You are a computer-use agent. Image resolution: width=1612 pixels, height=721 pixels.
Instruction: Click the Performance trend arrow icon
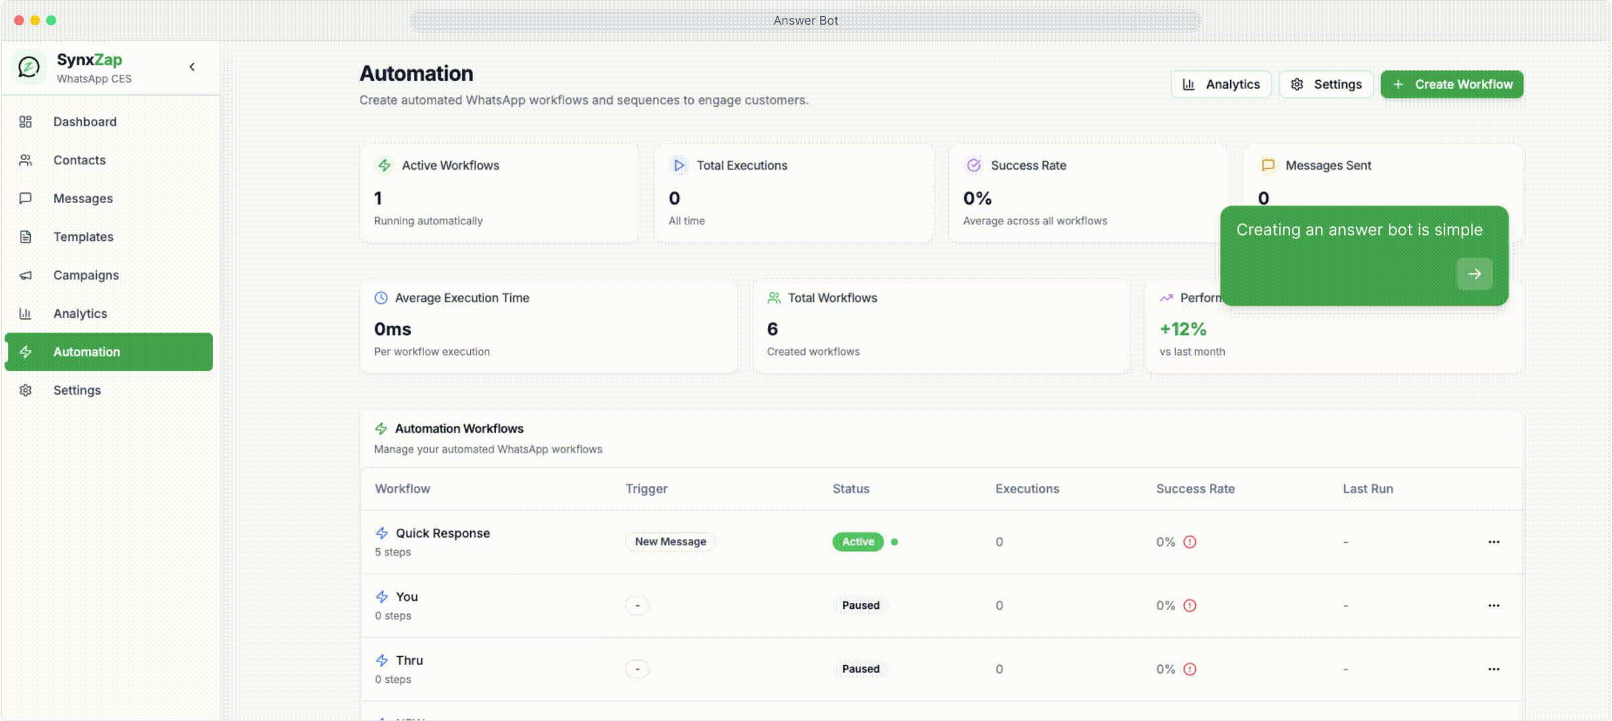1167,298
